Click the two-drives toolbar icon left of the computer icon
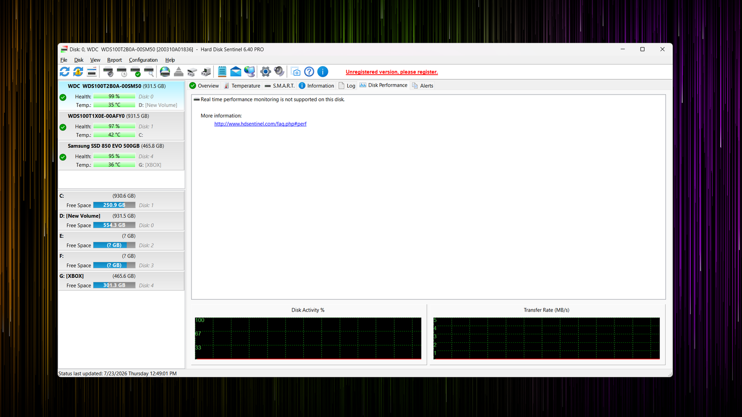Screen dimensions: 742x417 [192, 72]
